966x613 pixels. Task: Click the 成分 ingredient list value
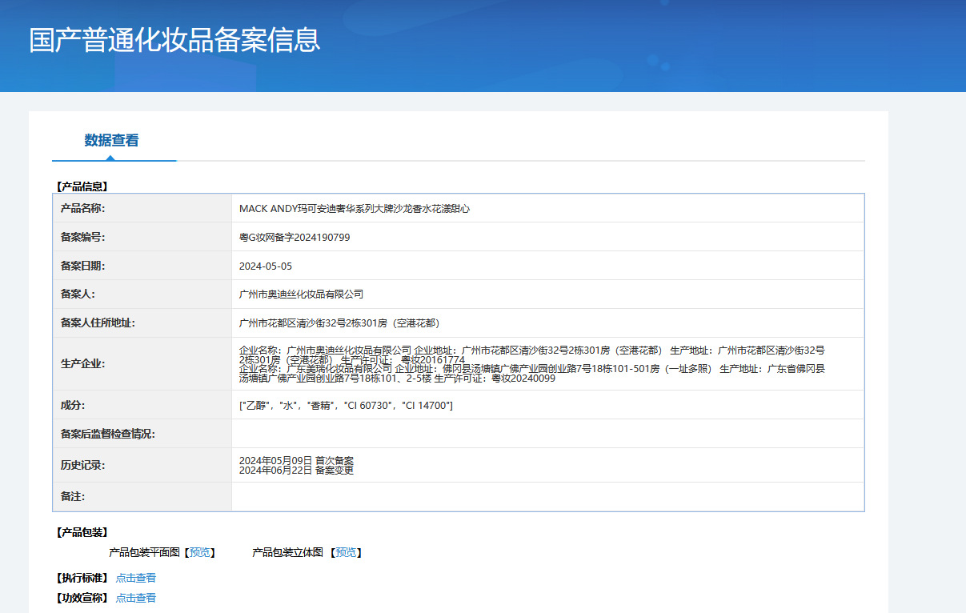click(x=346, y=406)
